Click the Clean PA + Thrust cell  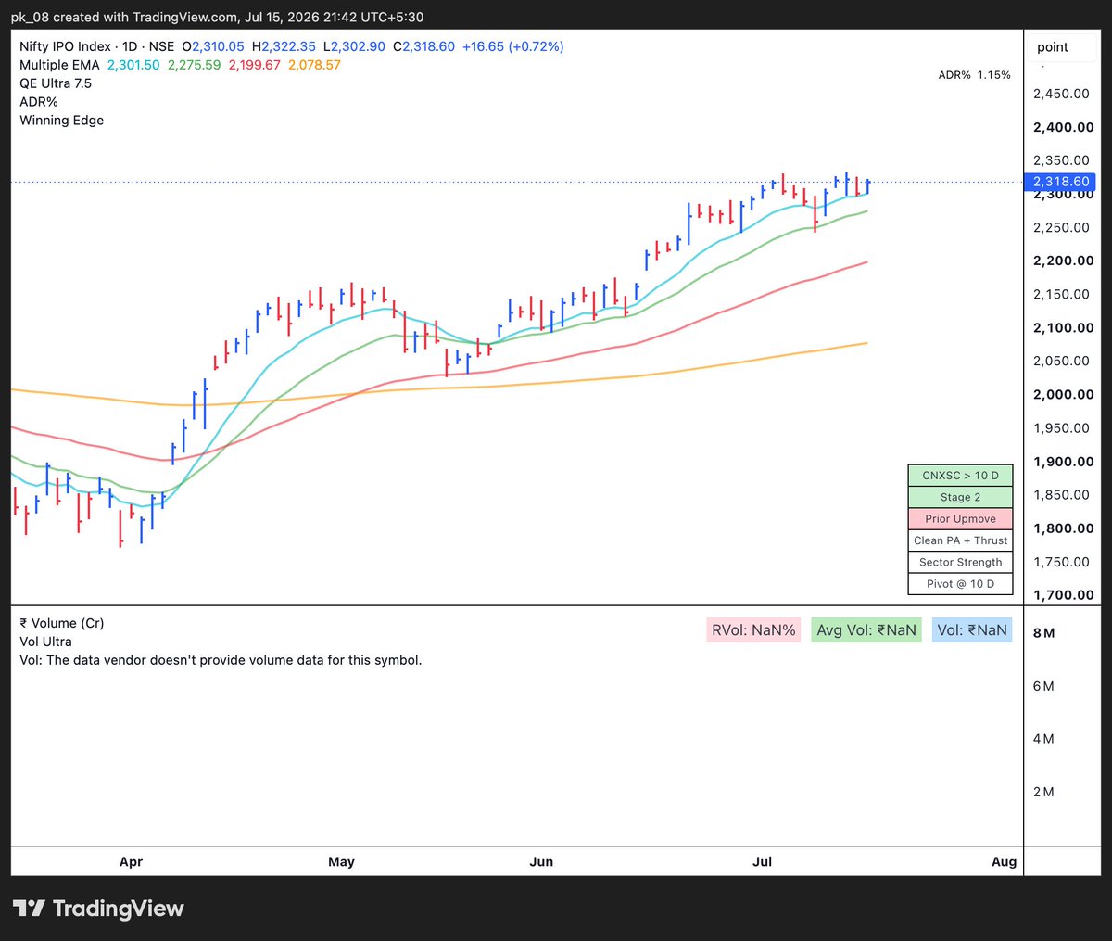[x=960, y=540]
